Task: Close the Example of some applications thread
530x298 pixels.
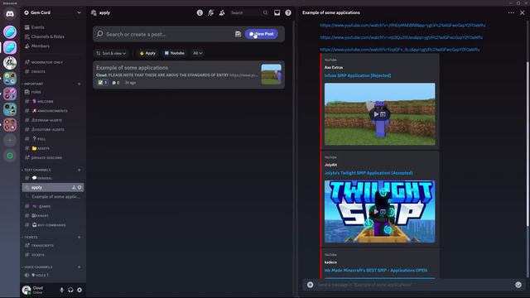Action: pyautogui.click(x=523, y=13)
